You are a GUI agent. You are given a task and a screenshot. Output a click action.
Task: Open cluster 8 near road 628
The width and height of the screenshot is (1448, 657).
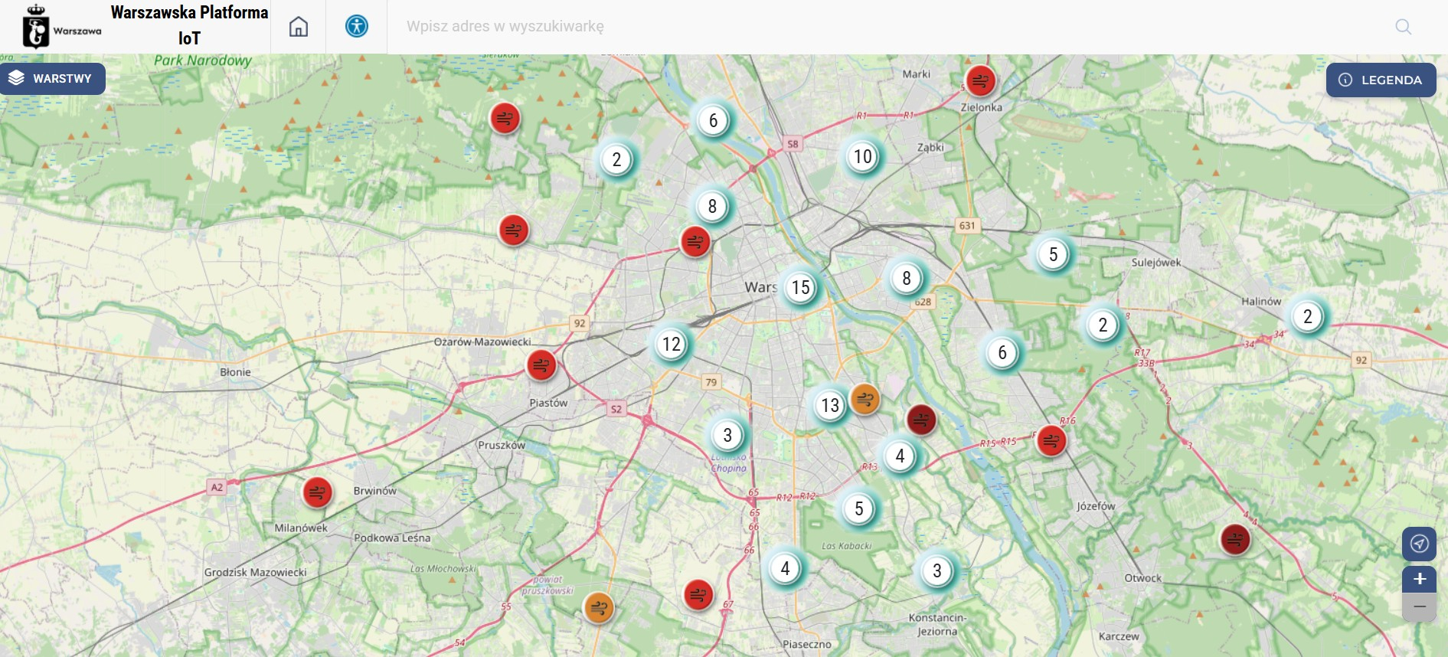907,279
